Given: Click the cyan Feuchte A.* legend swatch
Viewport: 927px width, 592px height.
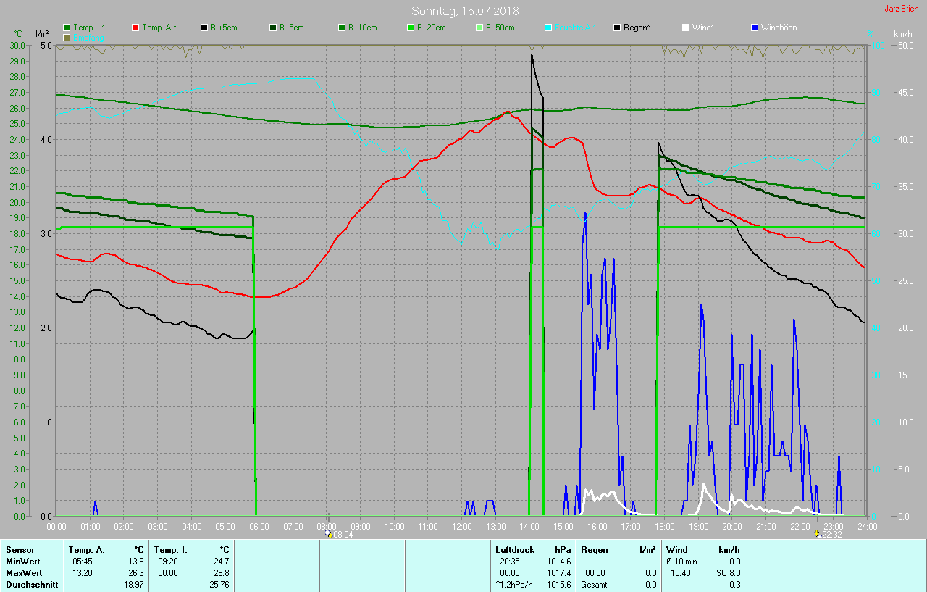Looking at the screenshot, I should (548, 28).
